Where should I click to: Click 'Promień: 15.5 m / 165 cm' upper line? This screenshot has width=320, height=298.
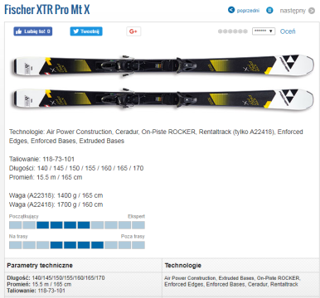pos(46,177)
